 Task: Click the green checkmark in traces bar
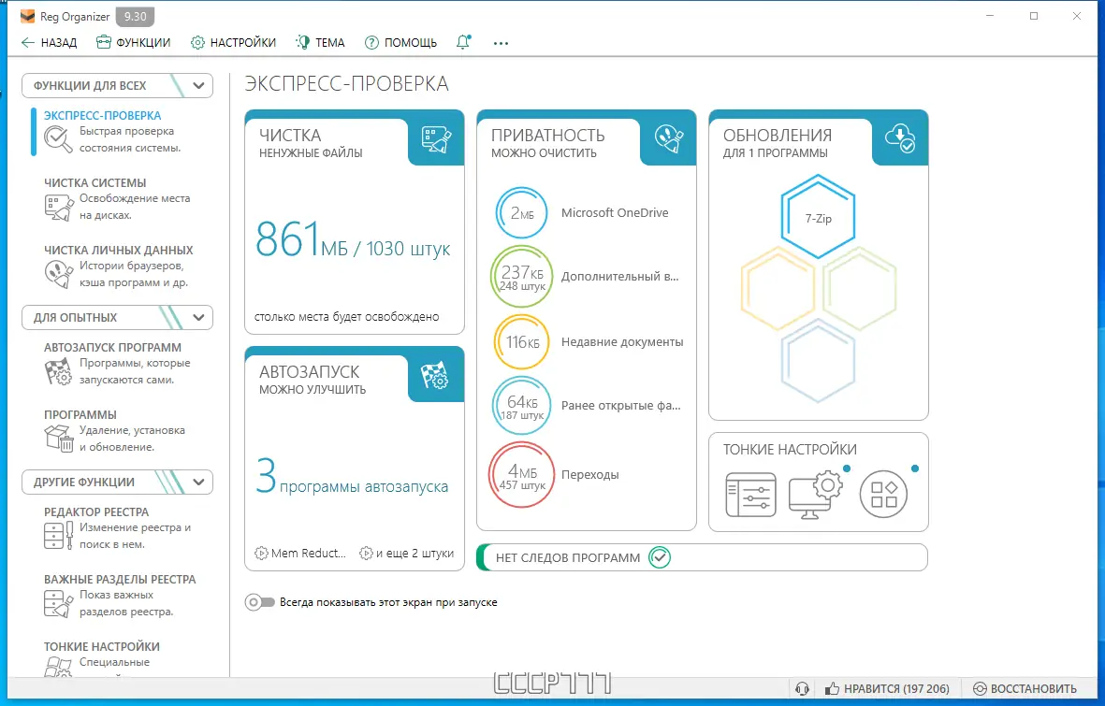point(660,557)
